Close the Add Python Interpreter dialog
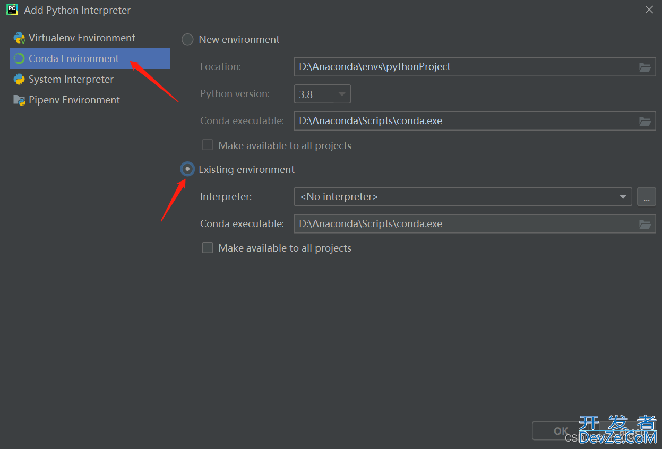The image size is (662, 449). [x=649, y=10]
